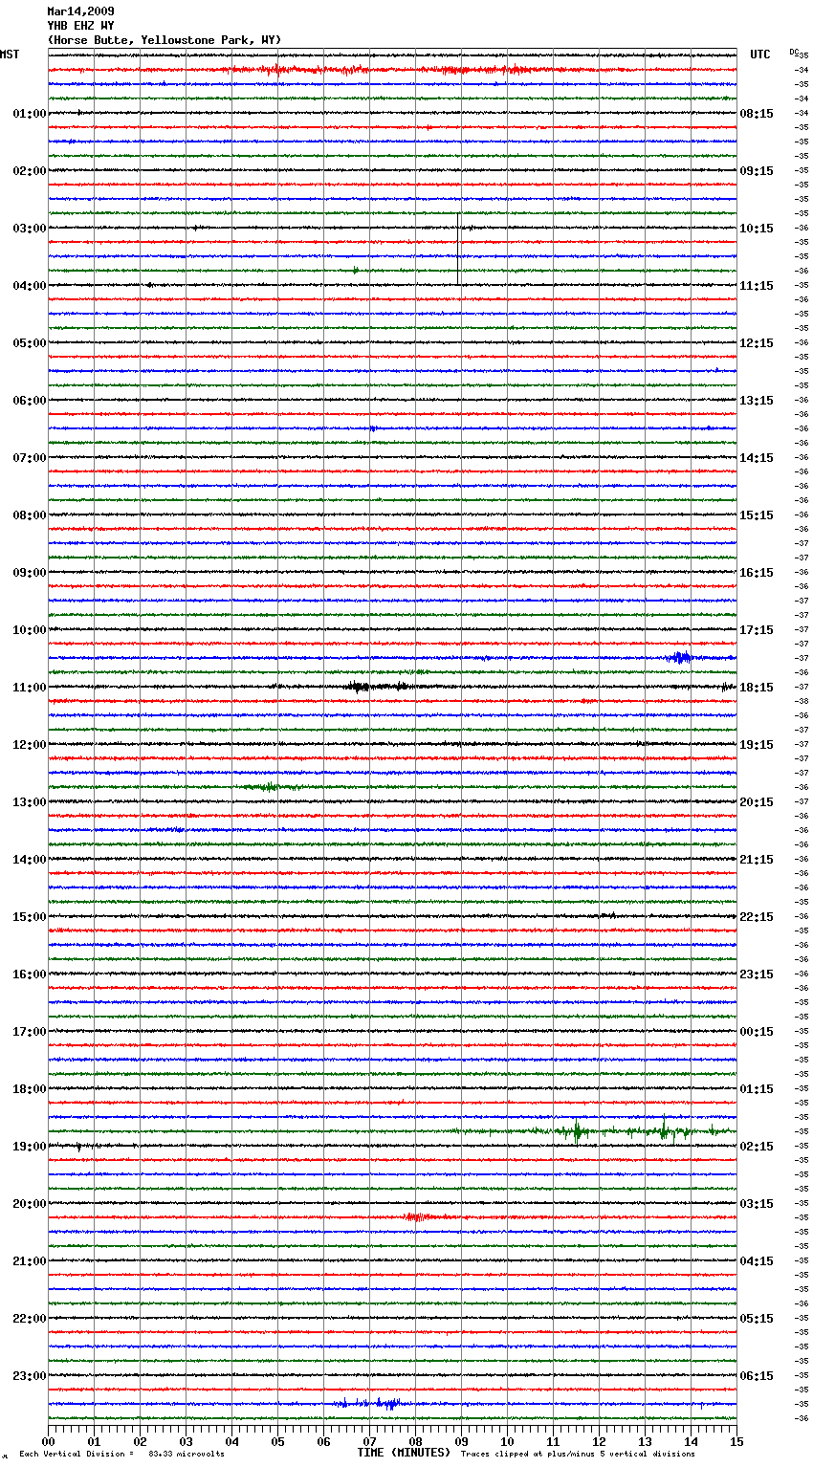Select the "11:00" MST hour label
813x1467 pixels.
[30, 688]
